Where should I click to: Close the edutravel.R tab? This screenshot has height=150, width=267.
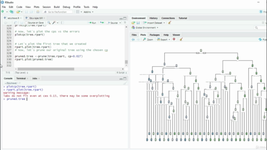[x=21, y=18]
